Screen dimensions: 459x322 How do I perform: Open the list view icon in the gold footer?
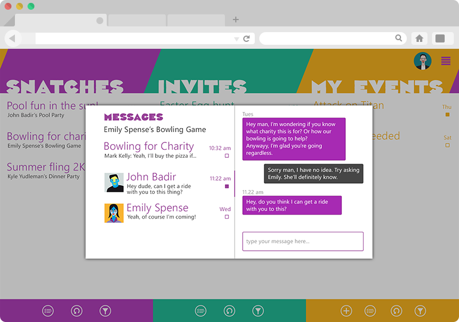pos(371,311)
